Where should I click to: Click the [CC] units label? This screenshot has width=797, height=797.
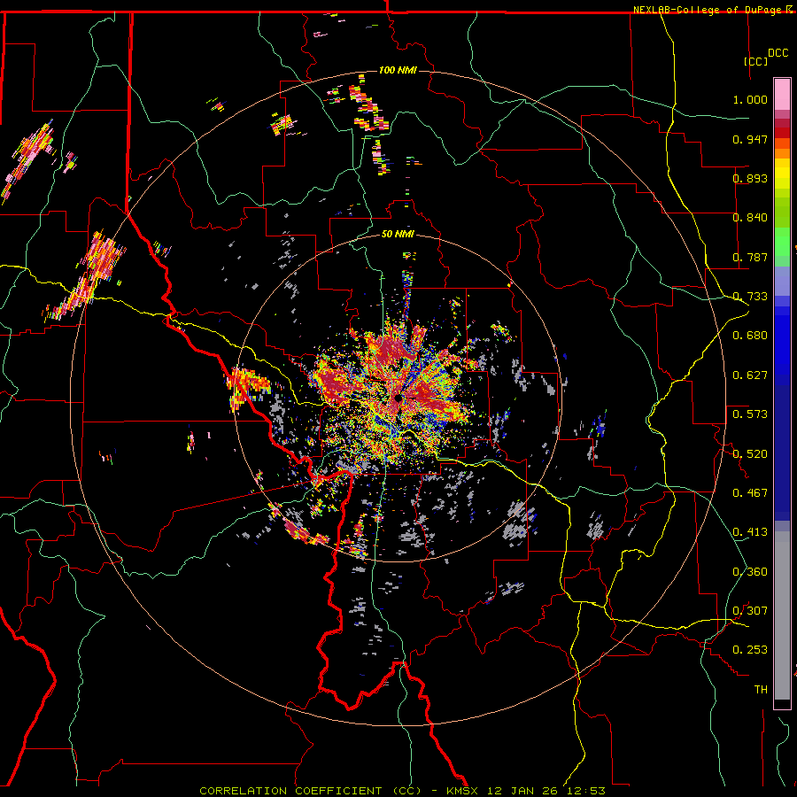click(756, 61)
